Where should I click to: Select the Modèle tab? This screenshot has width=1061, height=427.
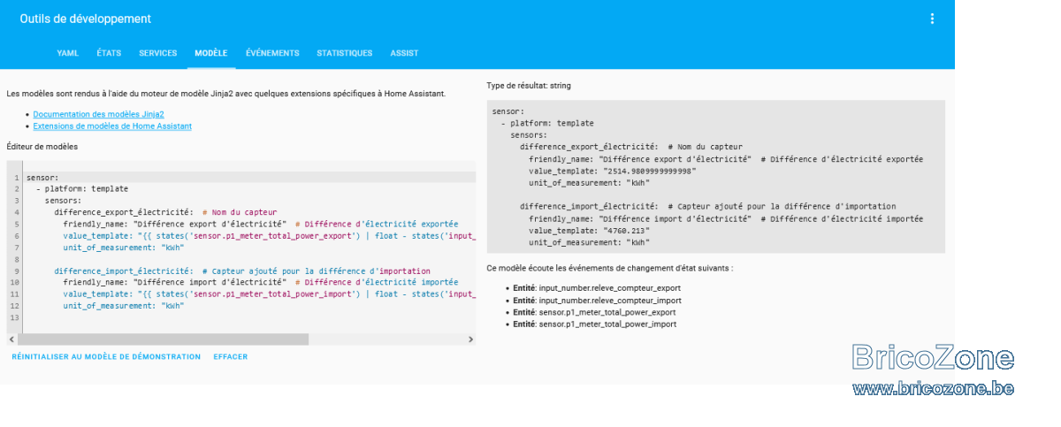click(x=211, y=53)
